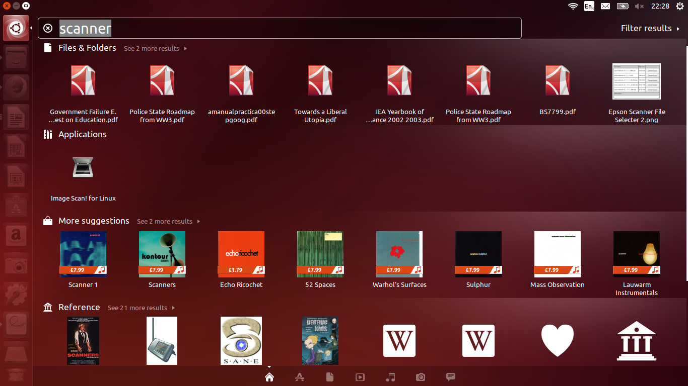Expand more results under More suggestions
This screenshot has height=386, width=688.
168,221
